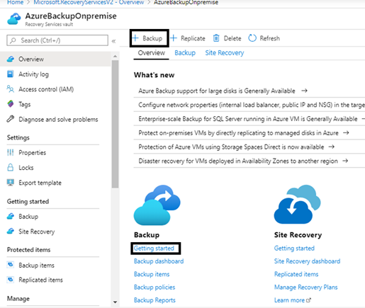Switch to the Site Recovery tab

coord(225,53)
